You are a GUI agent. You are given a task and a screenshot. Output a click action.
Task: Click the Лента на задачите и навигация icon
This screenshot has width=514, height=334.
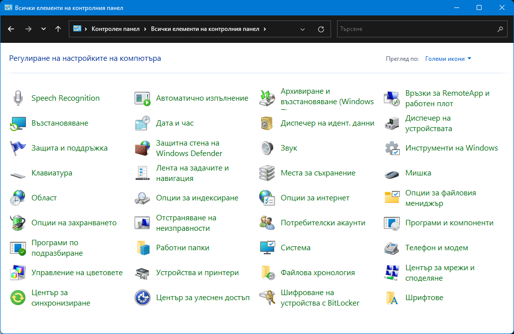click(143, 173)
